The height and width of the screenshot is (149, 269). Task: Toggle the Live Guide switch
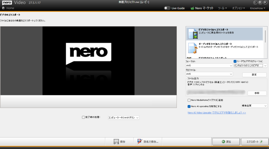167,8
